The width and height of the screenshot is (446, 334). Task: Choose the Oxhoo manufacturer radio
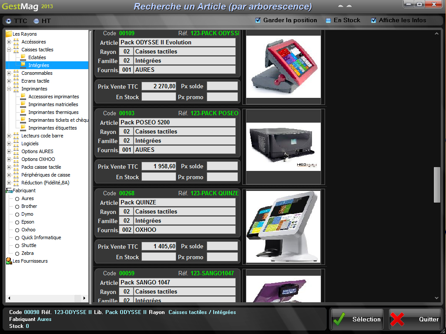coord(17,230)
